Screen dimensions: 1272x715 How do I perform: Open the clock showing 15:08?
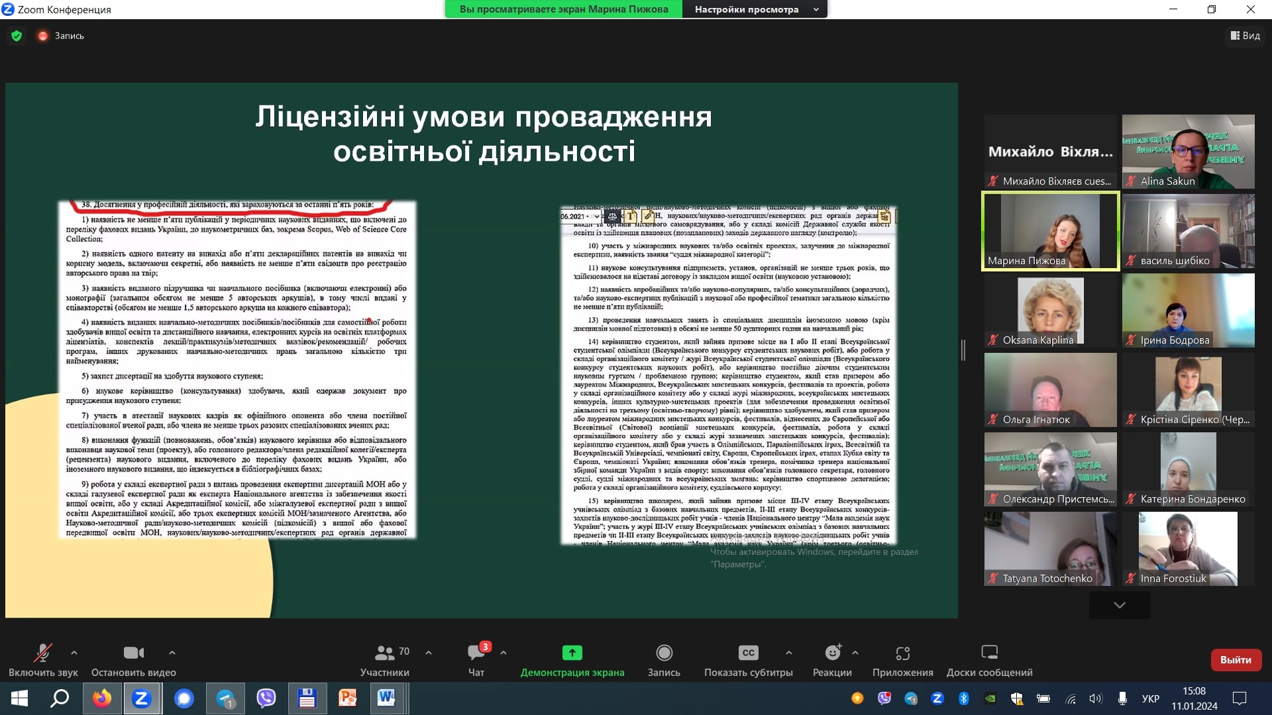coord(1194,698)
